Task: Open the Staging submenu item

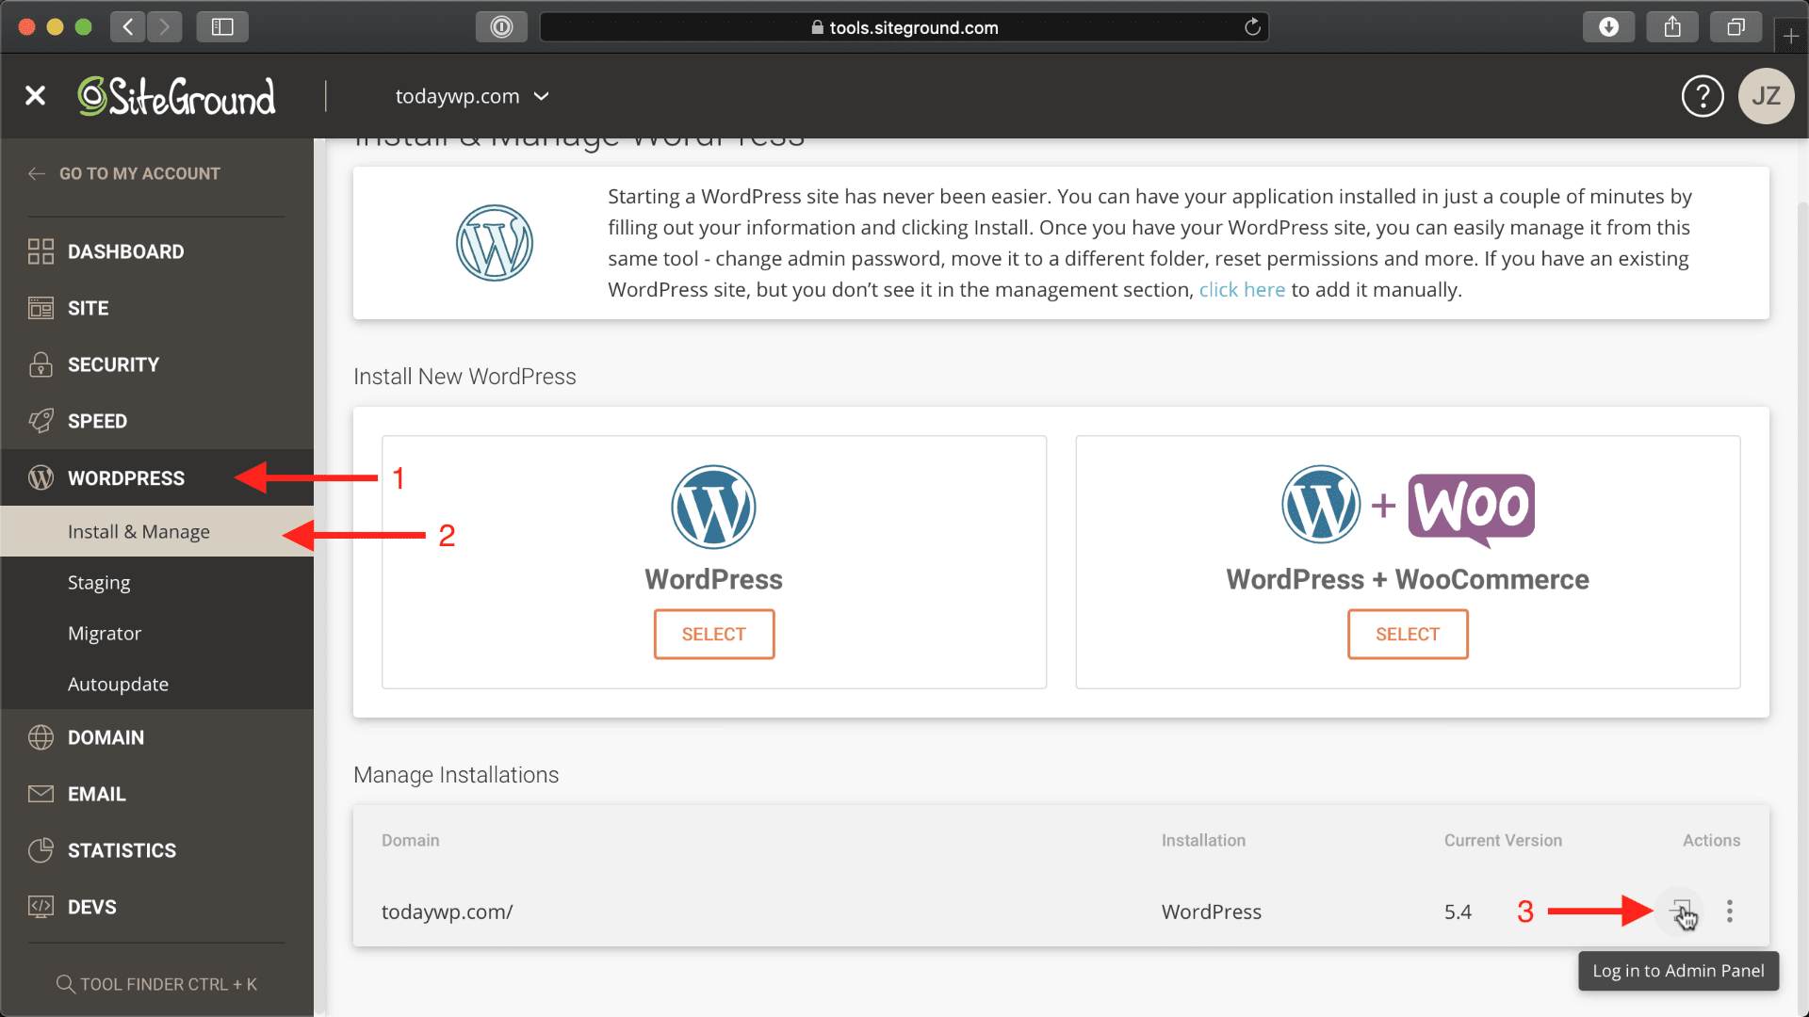Action: tap(156, 582)
